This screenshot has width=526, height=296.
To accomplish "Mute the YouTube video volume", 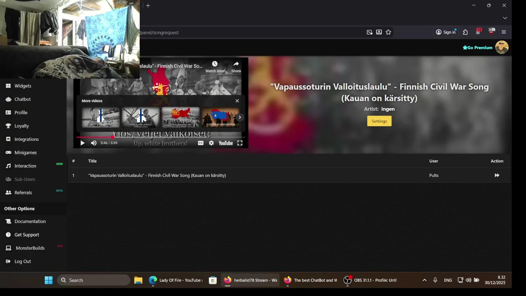I will 94,143.
